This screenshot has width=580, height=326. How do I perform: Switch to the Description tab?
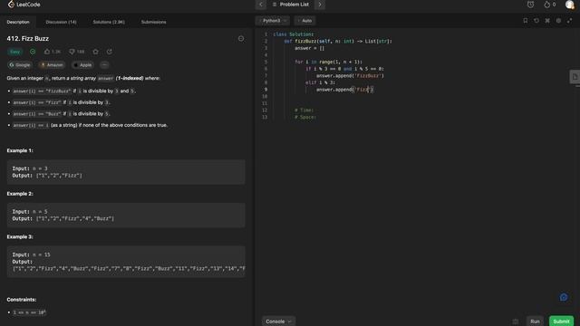click(18, 22)
